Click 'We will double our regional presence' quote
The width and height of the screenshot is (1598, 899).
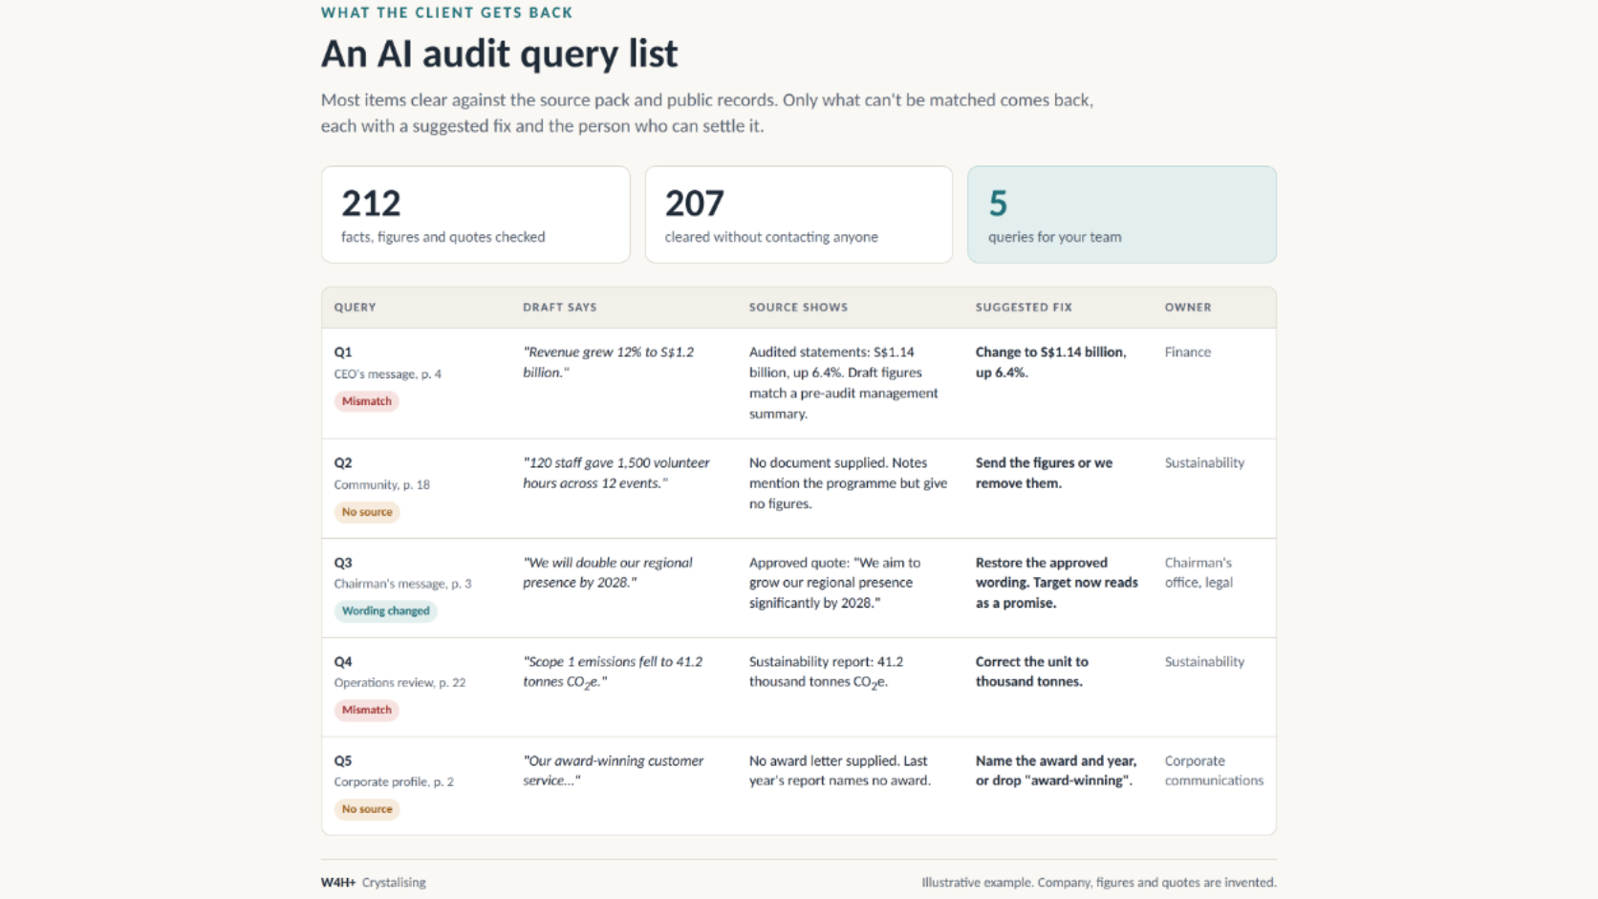click(x=607, y=572)
